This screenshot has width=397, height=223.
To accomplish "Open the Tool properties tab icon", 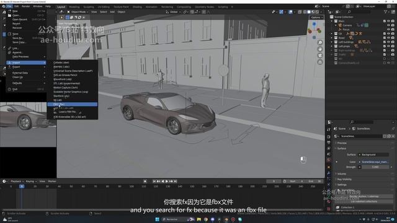I will 329,129.
